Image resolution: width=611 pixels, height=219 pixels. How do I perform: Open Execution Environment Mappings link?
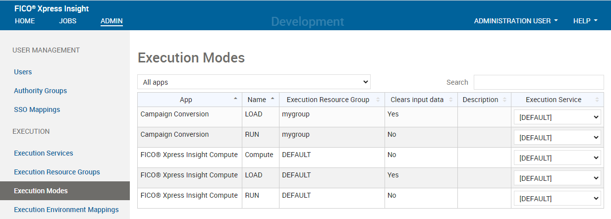[66, 210]
